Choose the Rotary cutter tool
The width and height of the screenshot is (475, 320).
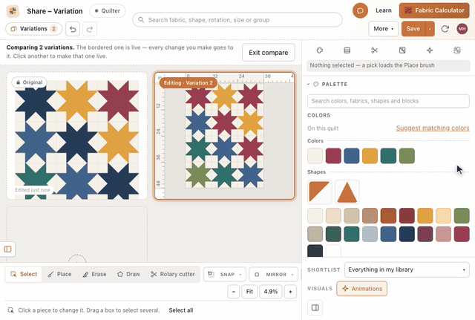point(173,274)
